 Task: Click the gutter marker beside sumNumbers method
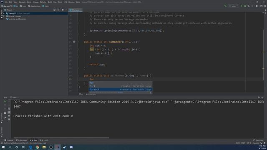(74, 42)
